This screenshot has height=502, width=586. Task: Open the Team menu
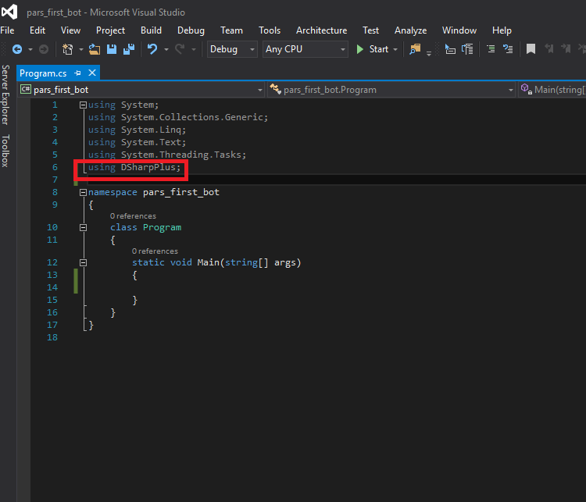point(231,30)
